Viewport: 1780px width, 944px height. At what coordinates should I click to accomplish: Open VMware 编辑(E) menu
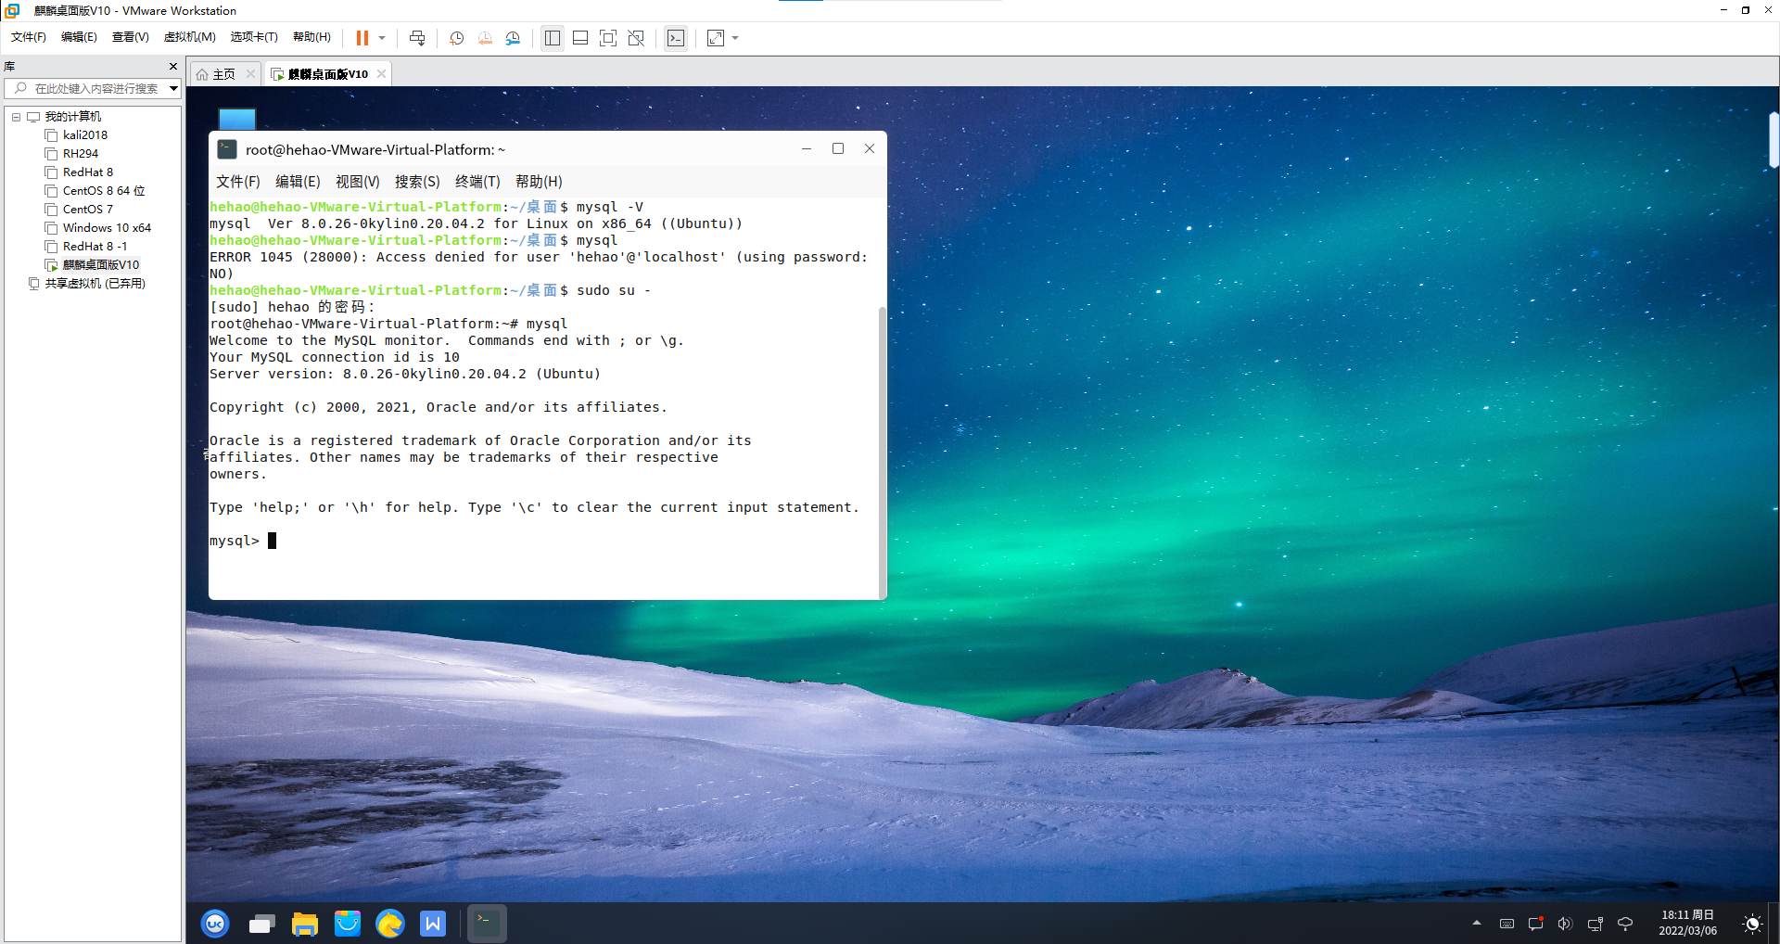click(x=79, y=37)
